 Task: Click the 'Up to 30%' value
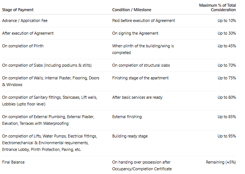point(227,33)
